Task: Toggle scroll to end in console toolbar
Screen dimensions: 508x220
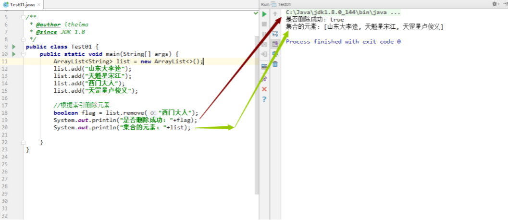Action: [x=275, y=44]
